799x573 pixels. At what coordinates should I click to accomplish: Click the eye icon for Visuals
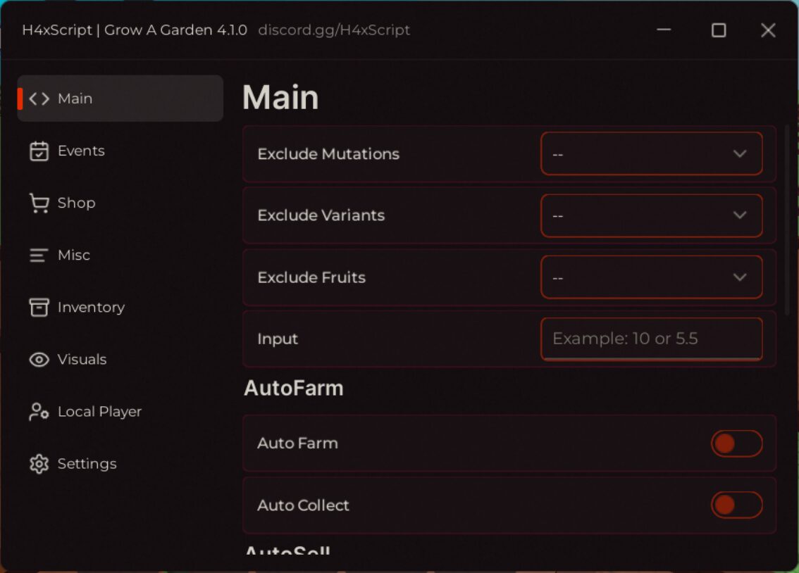tap(39, 360)
